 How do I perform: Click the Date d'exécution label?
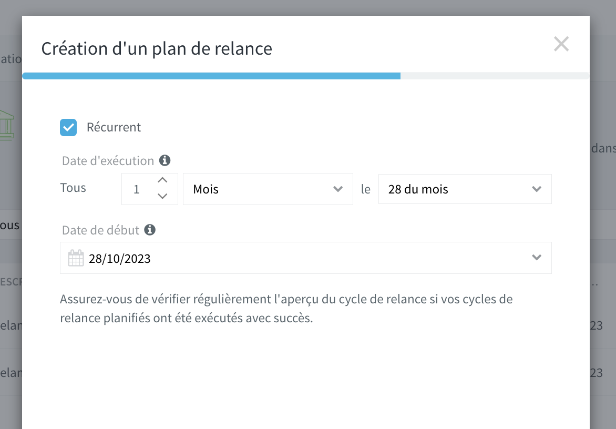(108, 161)
